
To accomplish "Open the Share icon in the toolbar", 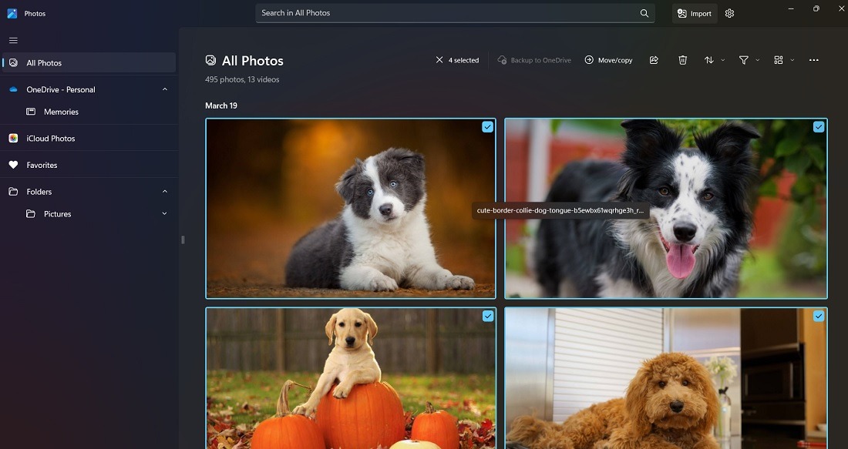I will tap(654, 59).
